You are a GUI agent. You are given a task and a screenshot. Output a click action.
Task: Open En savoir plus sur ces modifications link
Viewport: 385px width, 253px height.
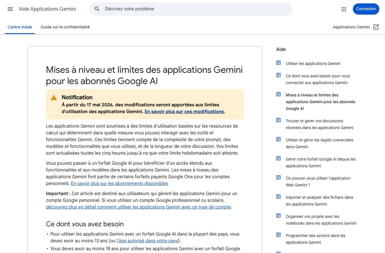click(184, 112)
